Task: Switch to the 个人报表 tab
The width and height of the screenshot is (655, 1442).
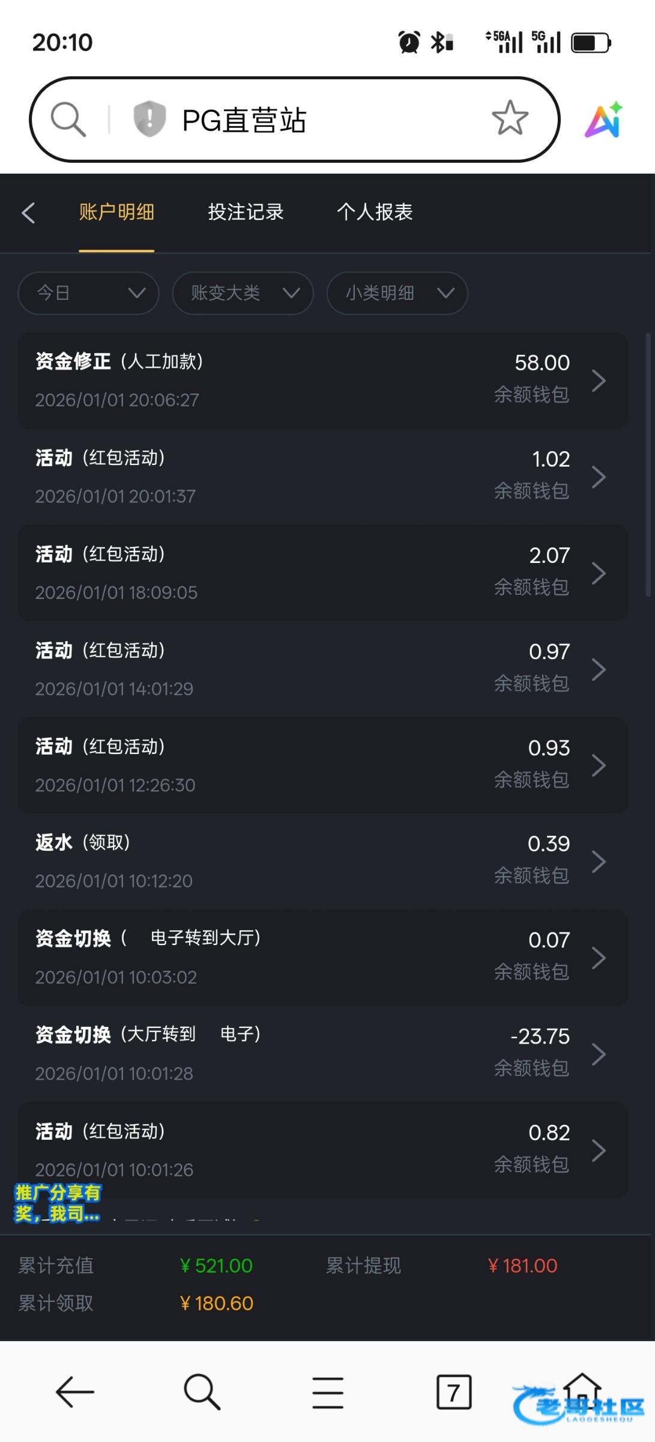Action: [x=375, y=212]
